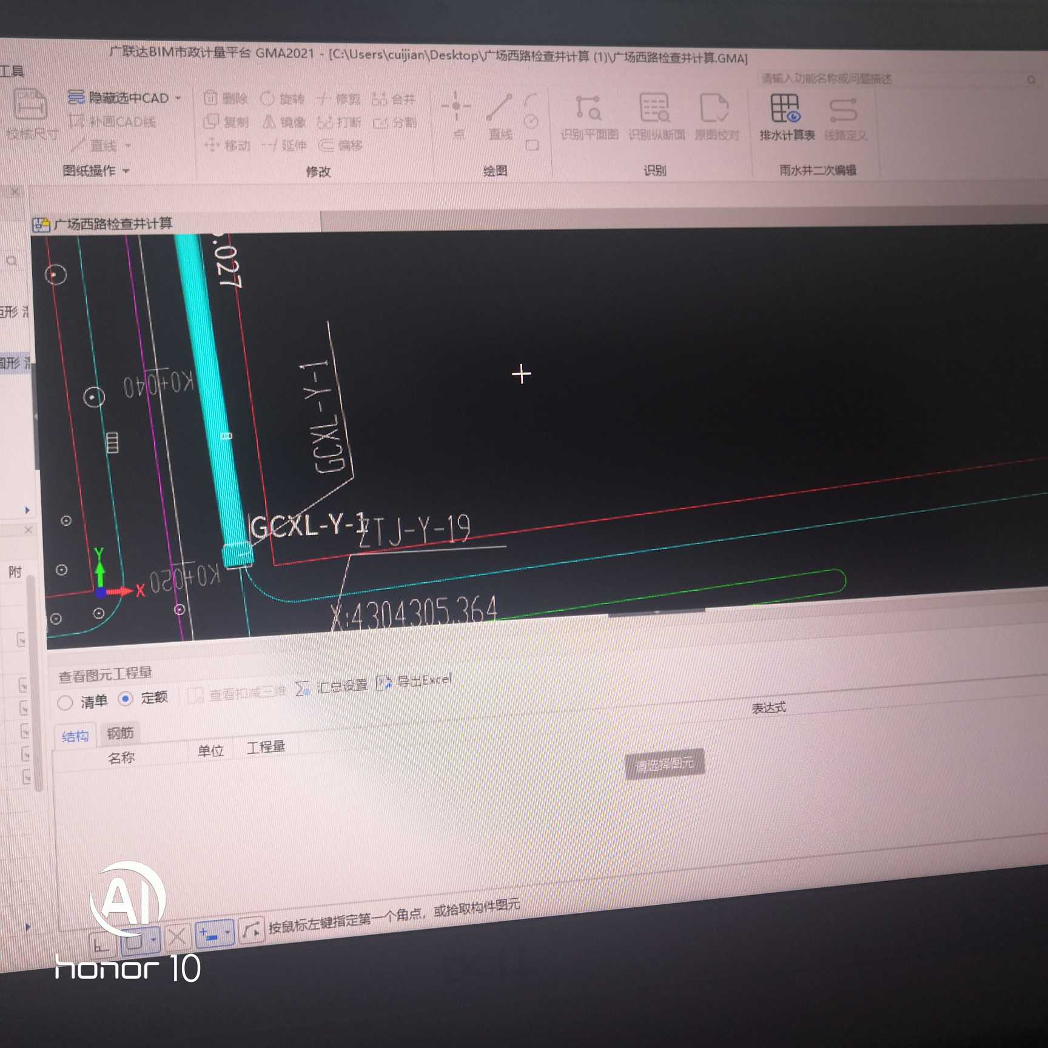
Task: Click the 工程量 column header
Action: (266, 747)
